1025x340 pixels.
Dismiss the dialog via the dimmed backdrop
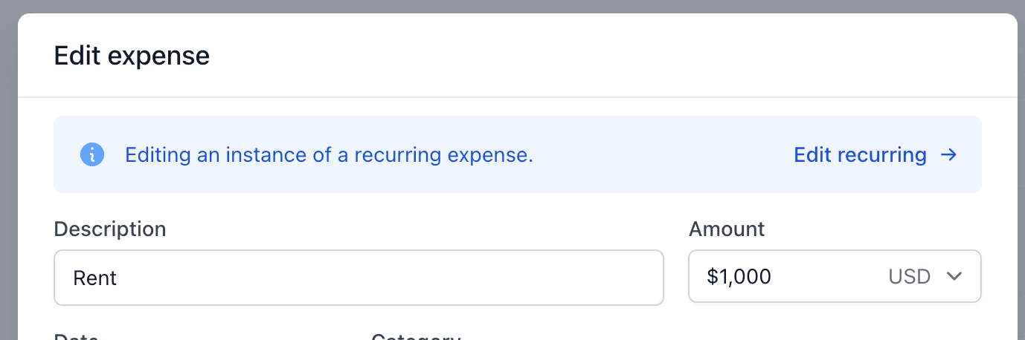pyautogui.click(x=8, y=170)
